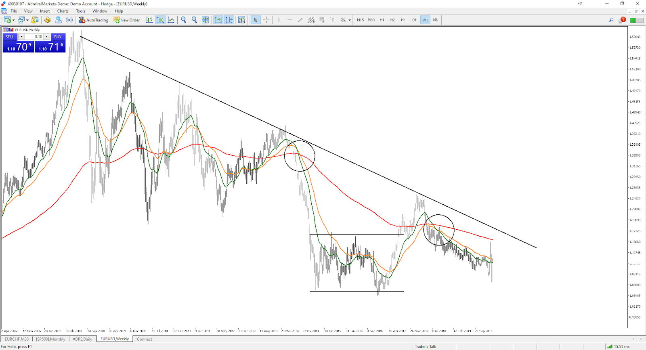This screenshot has height=350, width=646.
Task: Click Trader's Talk in status bar
Action: pos(426,346)
